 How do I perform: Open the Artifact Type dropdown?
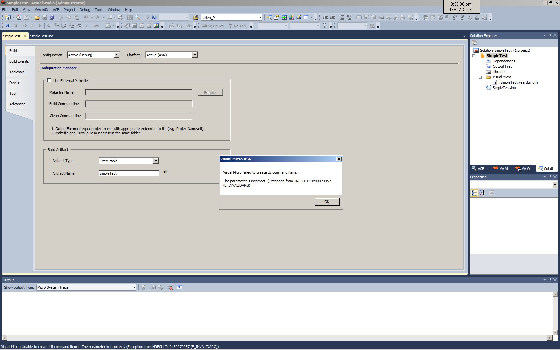click(156, 161)
